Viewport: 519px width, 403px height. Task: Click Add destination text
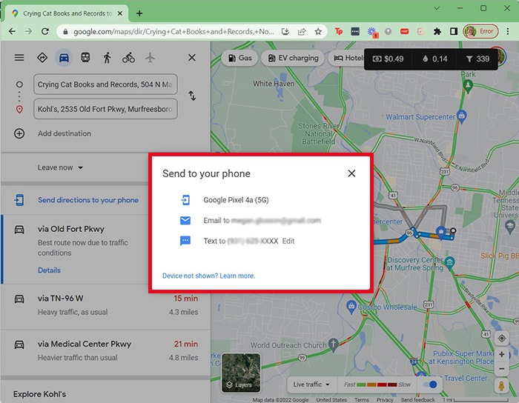[x=65, y=133]
